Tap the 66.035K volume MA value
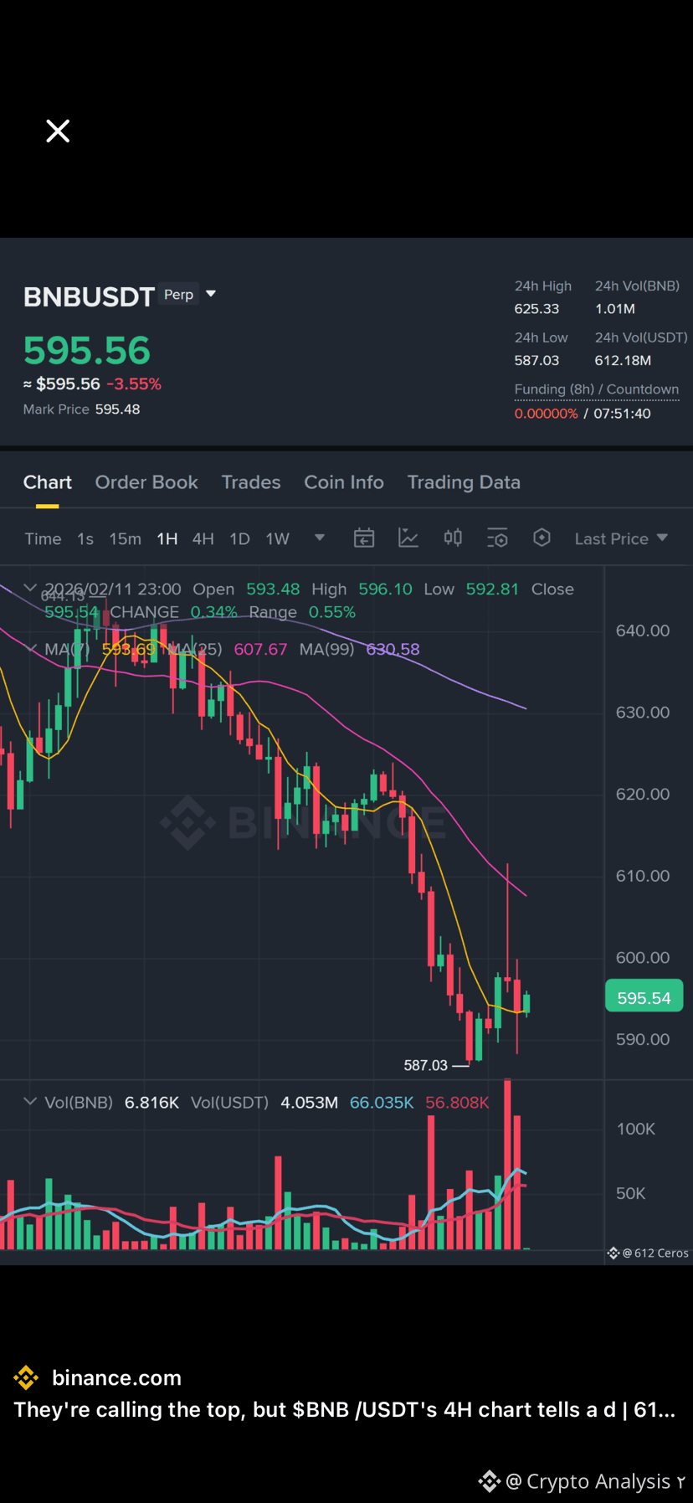Image resolution: width=693 pixels, height=1503 pixels. [x=382, y=1103]
